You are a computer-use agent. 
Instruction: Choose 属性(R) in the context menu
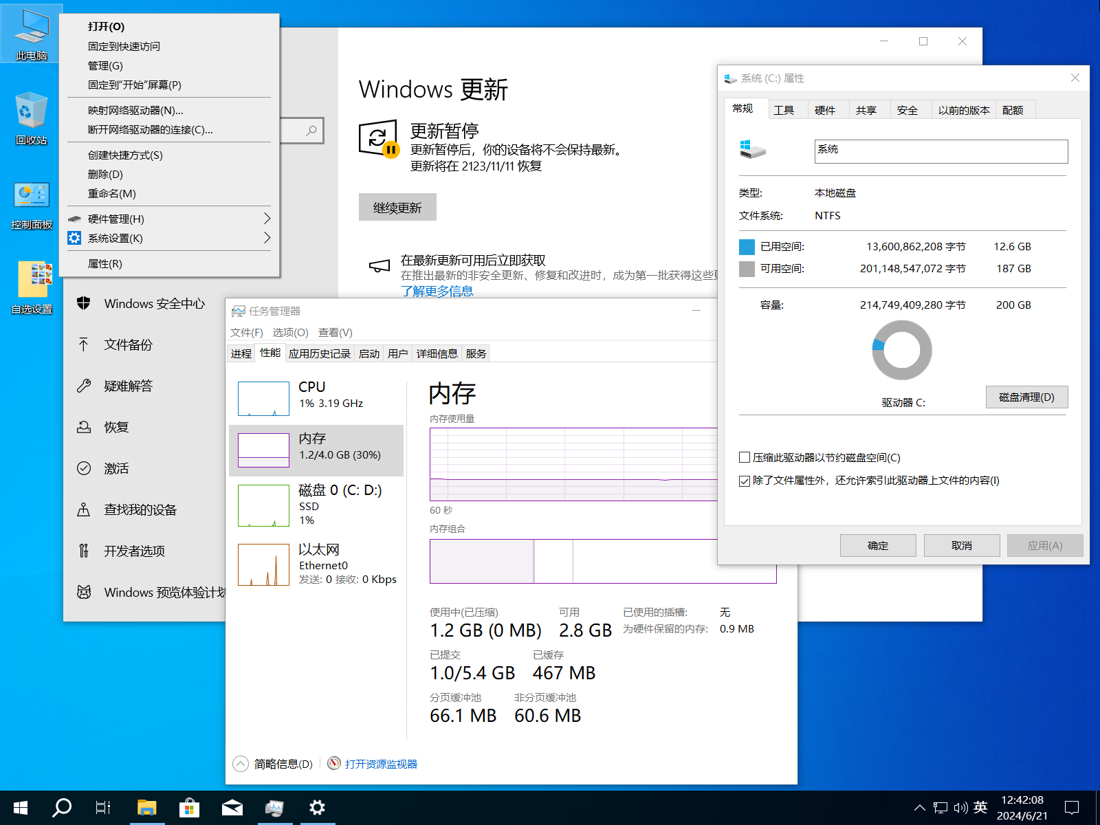pyautogui.click(x=169, y=263)
